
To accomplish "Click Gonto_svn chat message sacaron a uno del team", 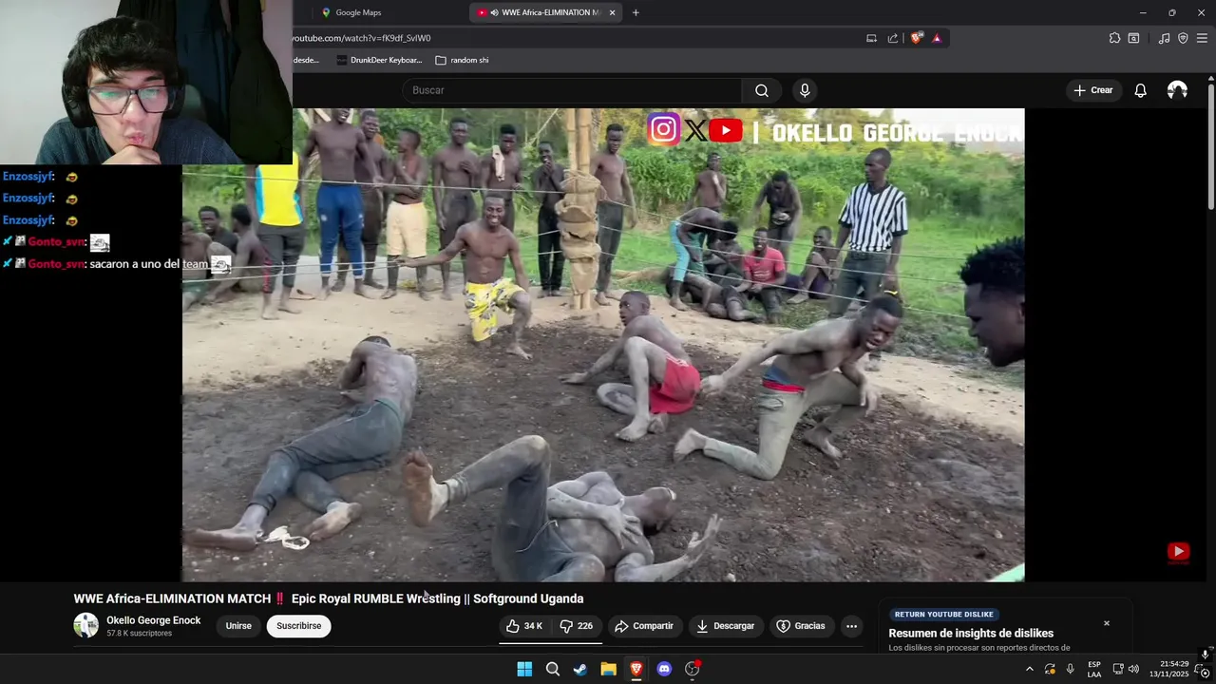I will (x=148, y=264).
